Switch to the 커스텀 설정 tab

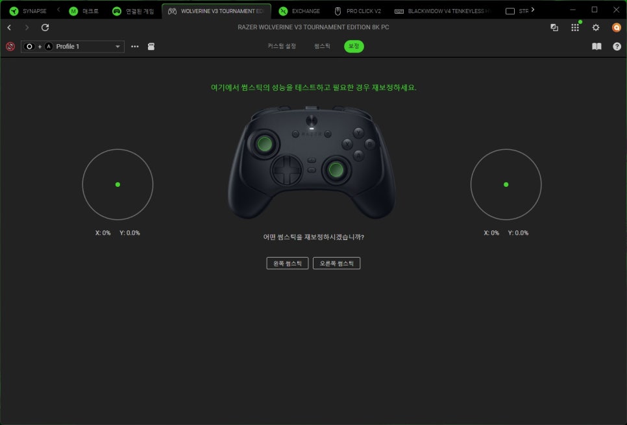coord(282,46)
